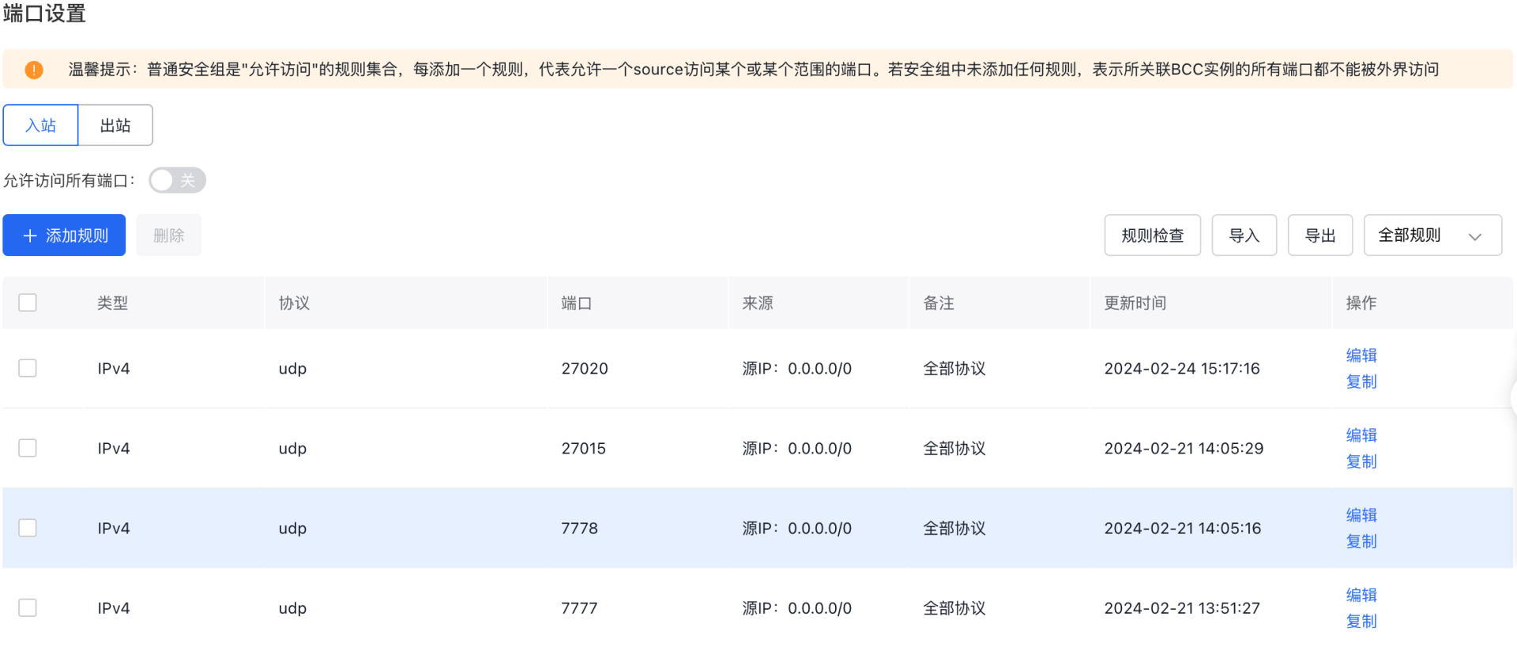The width and height of the screenshot is (1517, 647).
Task: Click the orange warning icon in tip banner
Action: click(34, 70)
